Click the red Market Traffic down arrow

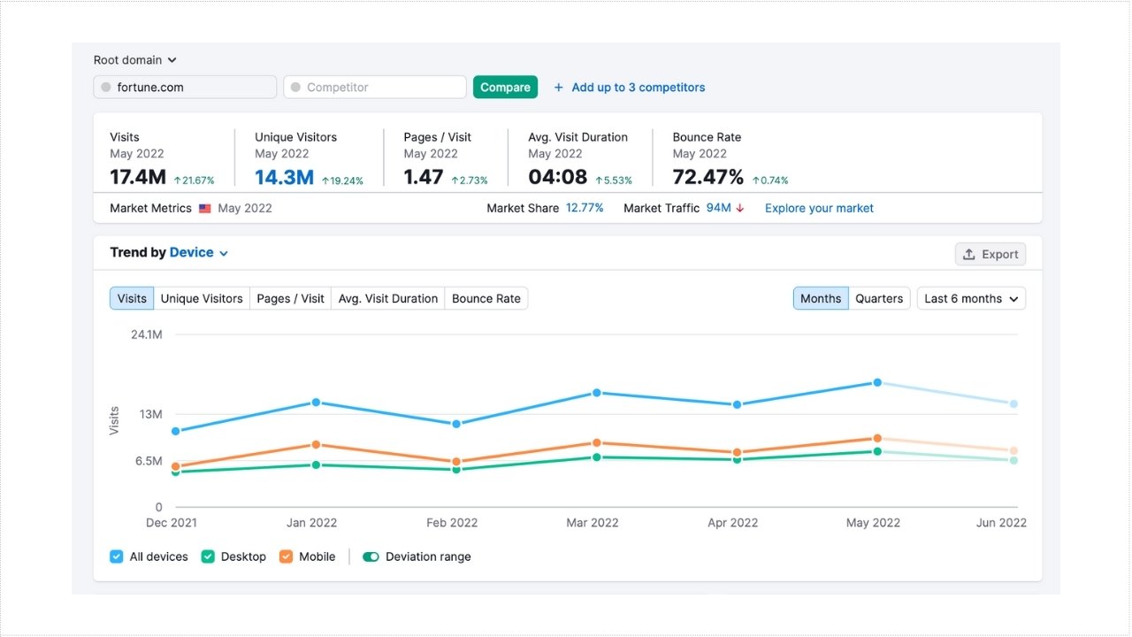(x=740, y=209)
